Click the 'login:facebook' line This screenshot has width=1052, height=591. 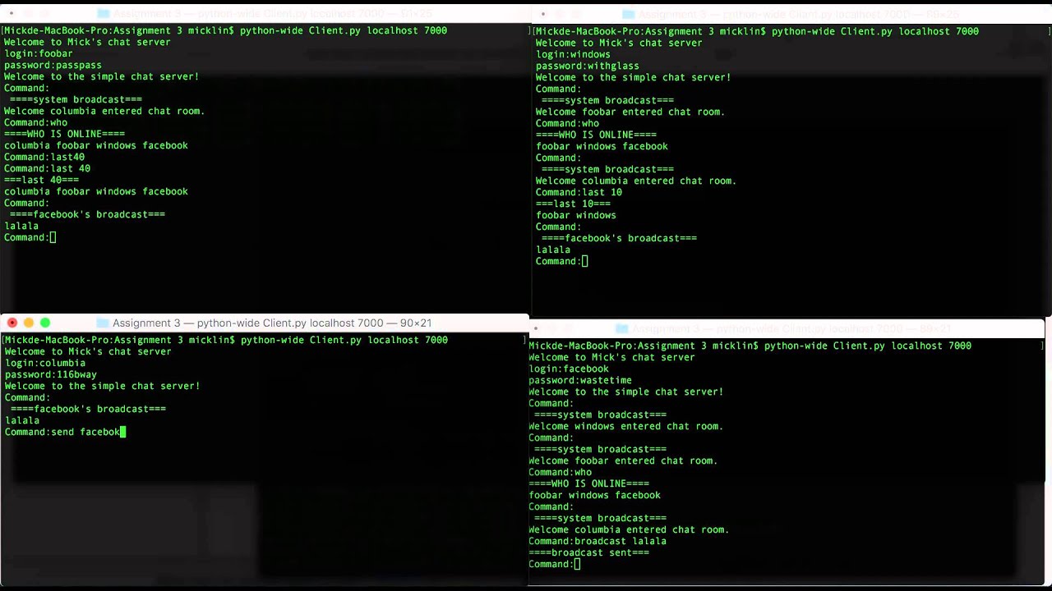pyautogui.click(x=568, y=369)
